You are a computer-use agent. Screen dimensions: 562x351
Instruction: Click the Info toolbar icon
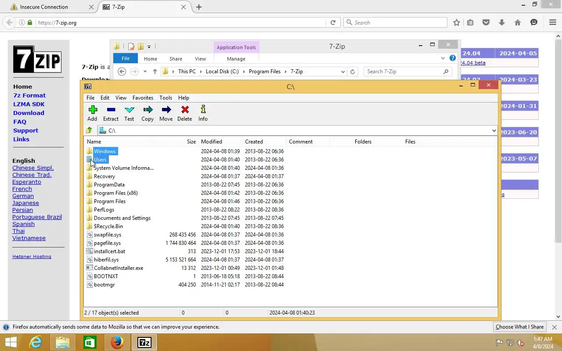click(x=203, y=113)
